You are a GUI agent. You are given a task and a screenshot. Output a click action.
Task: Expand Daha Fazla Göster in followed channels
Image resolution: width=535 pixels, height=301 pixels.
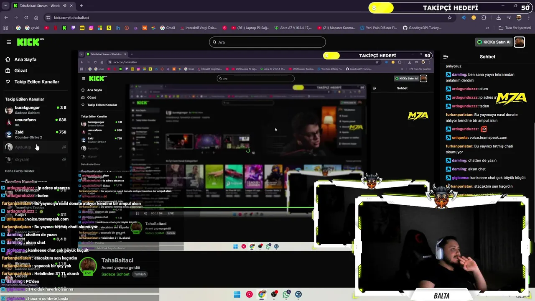pos(20,171)
